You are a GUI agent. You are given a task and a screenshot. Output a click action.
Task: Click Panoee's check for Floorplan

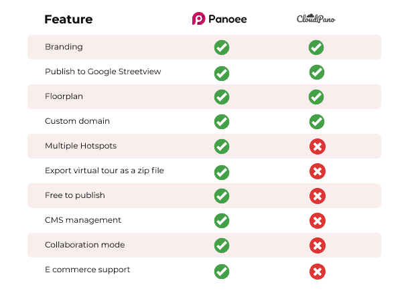221,97
